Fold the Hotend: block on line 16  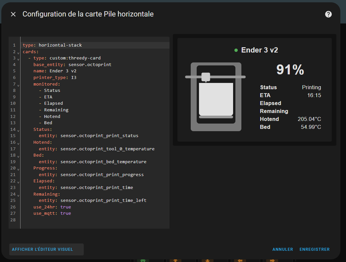click(18, 144)
